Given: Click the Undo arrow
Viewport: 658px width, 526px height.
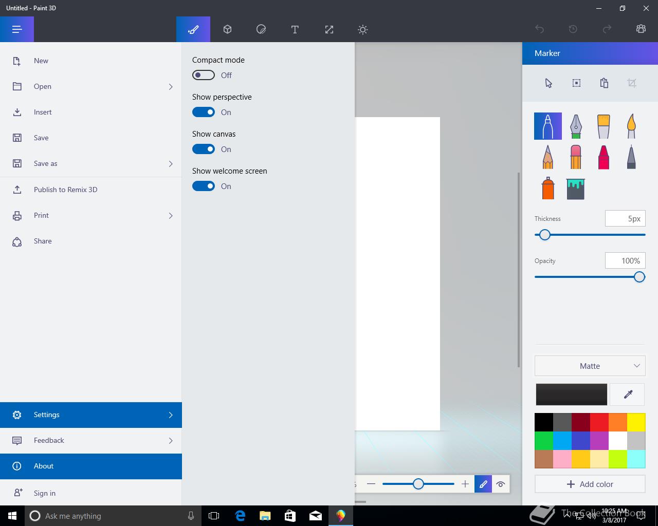Looking at the screenshot, I should [539, 29].
